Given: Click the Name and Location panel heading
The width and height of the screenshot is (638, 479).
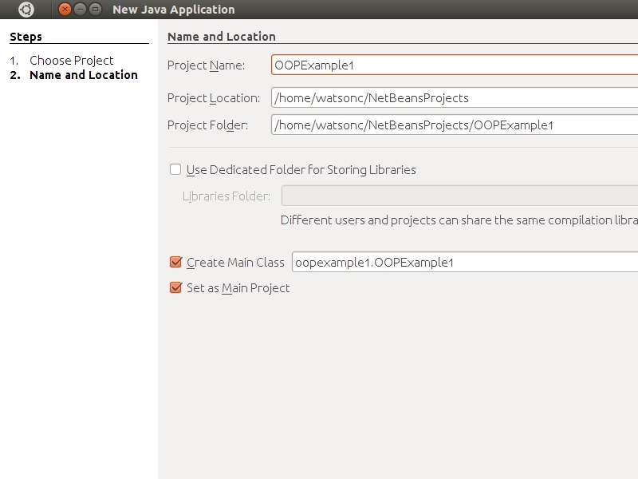Looking at the screenshot, I should (222, 37).
